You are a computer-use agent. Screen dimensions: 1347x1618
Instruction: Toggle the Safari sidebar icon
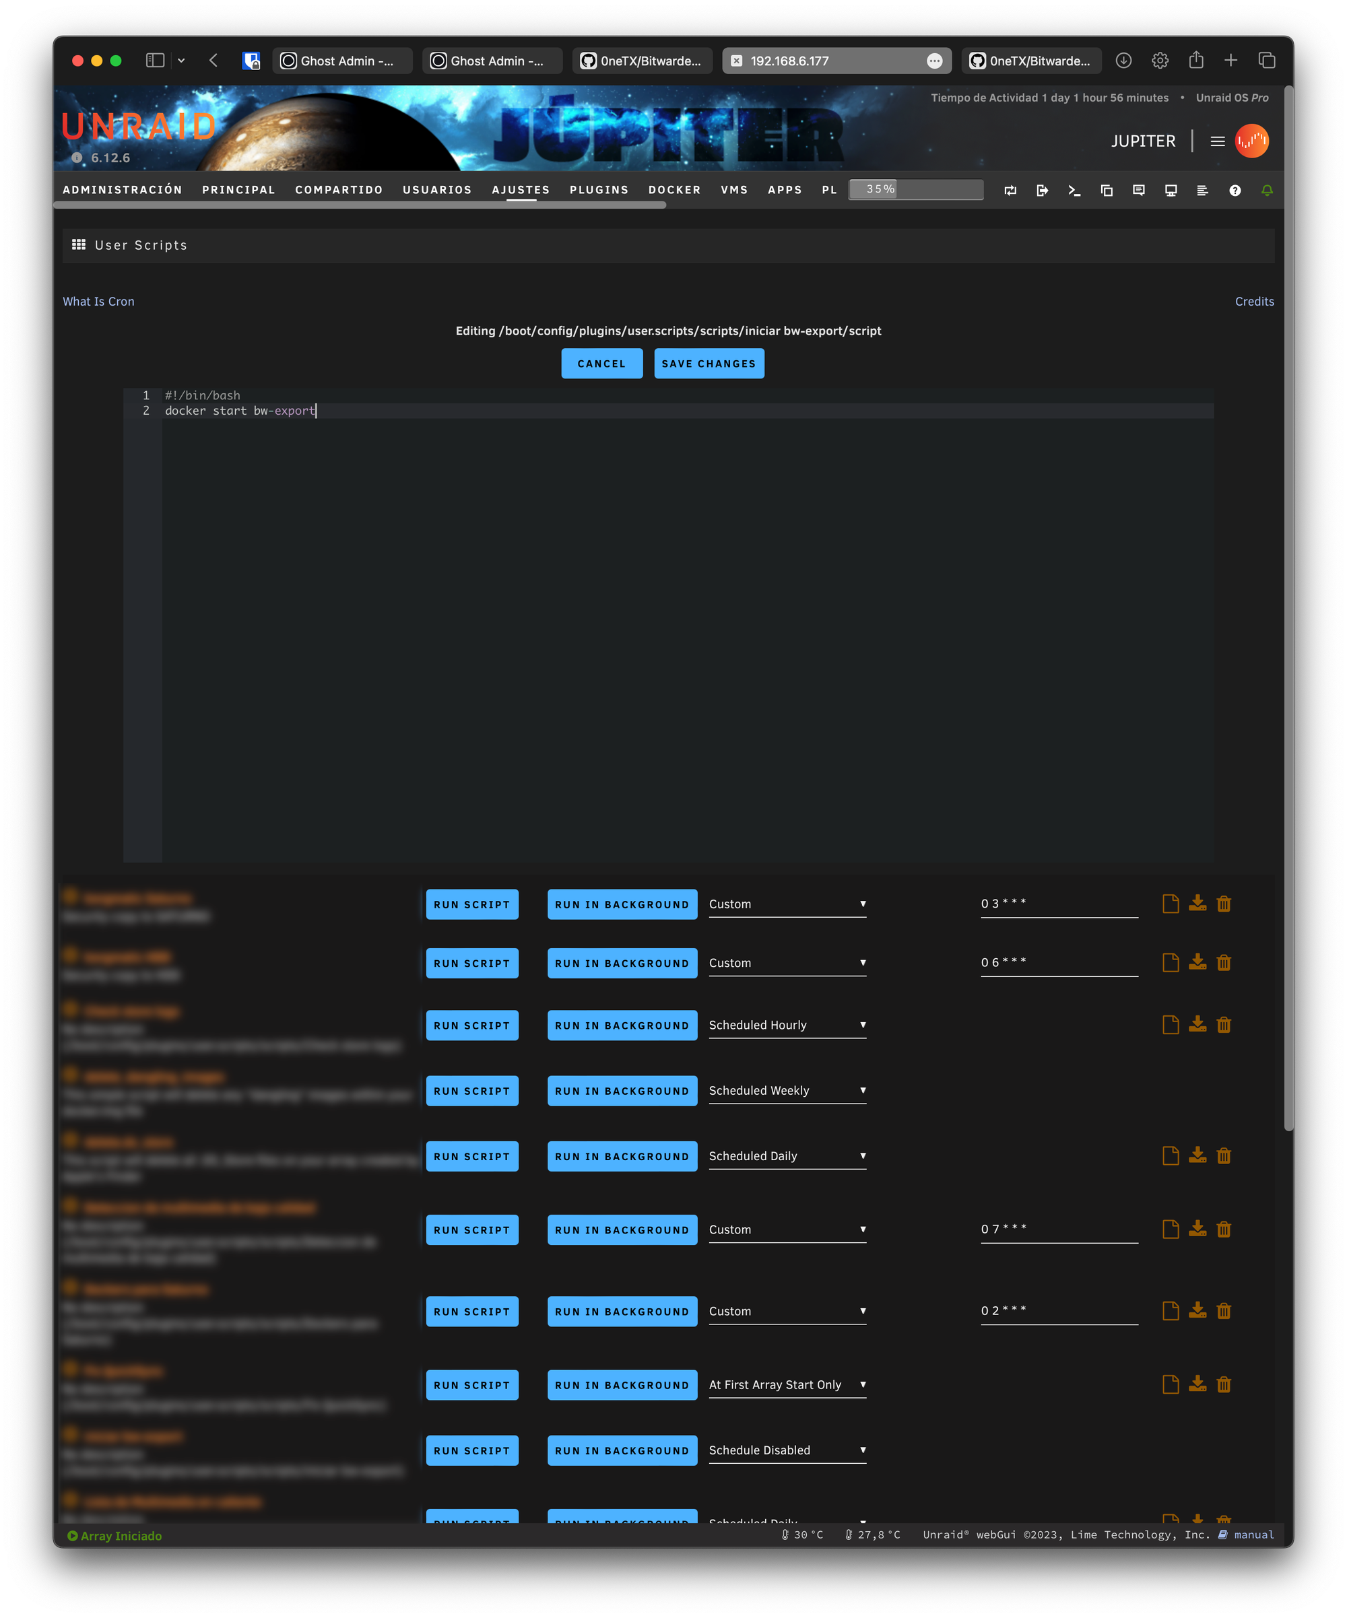coord(155,60)
